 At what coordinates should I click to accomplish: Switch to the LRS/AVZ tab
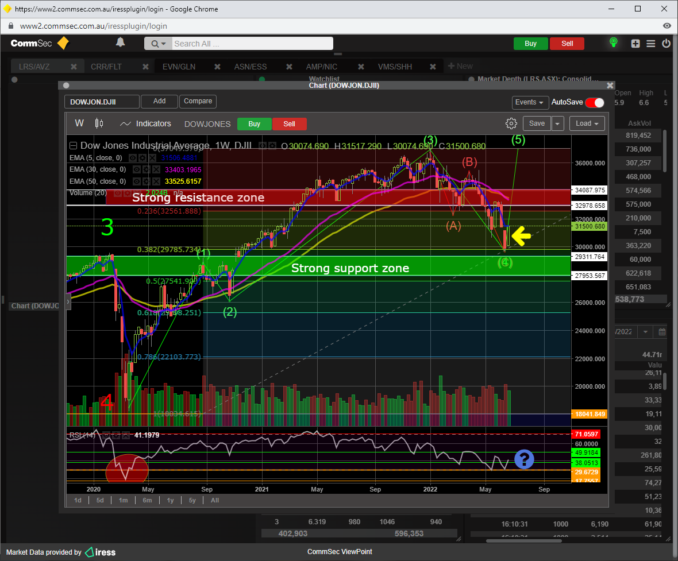(34, 67)
